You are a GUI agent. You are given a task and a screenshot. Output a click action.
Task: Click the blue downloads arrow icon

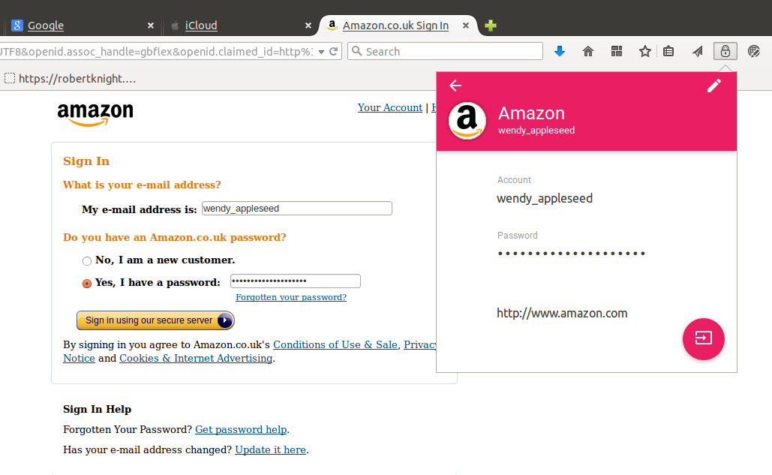[x=560, y=51]
